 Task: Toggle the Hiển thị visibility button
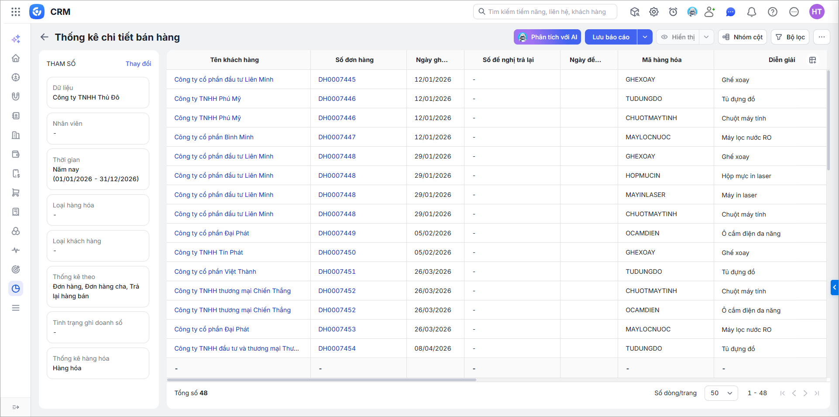(678, 37)
